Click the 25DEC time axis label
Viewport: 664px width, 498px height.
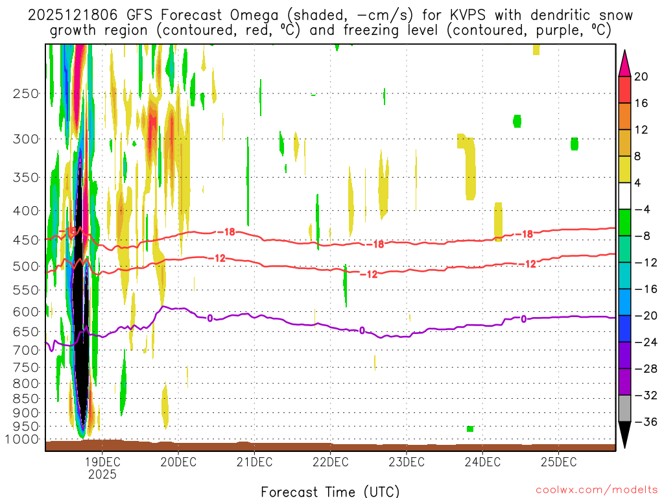pos(558,462)
